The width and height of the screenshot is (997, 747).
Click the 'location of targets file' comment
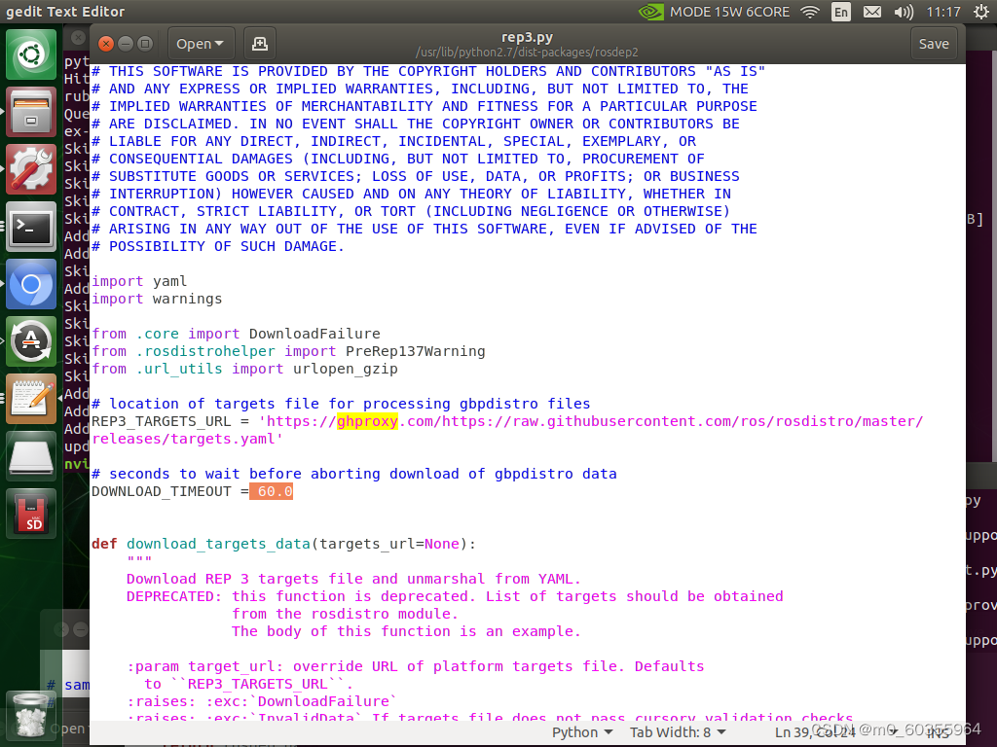tap(341, 404)
